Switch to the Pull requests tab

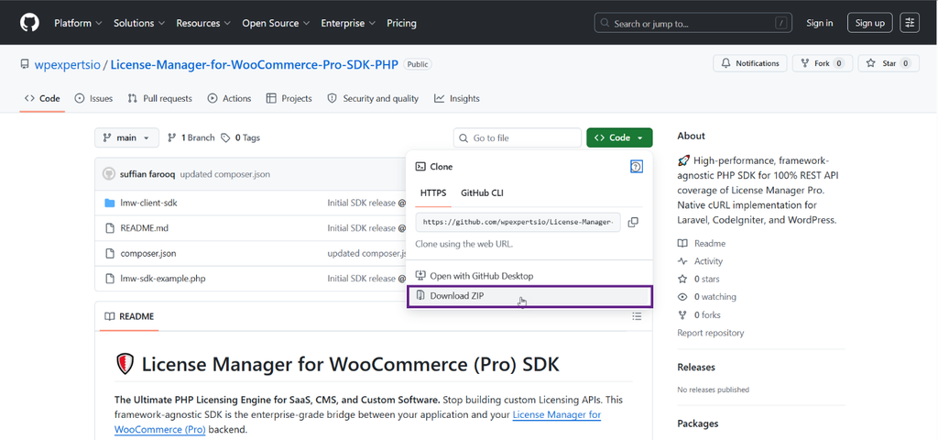pos(159,99)
